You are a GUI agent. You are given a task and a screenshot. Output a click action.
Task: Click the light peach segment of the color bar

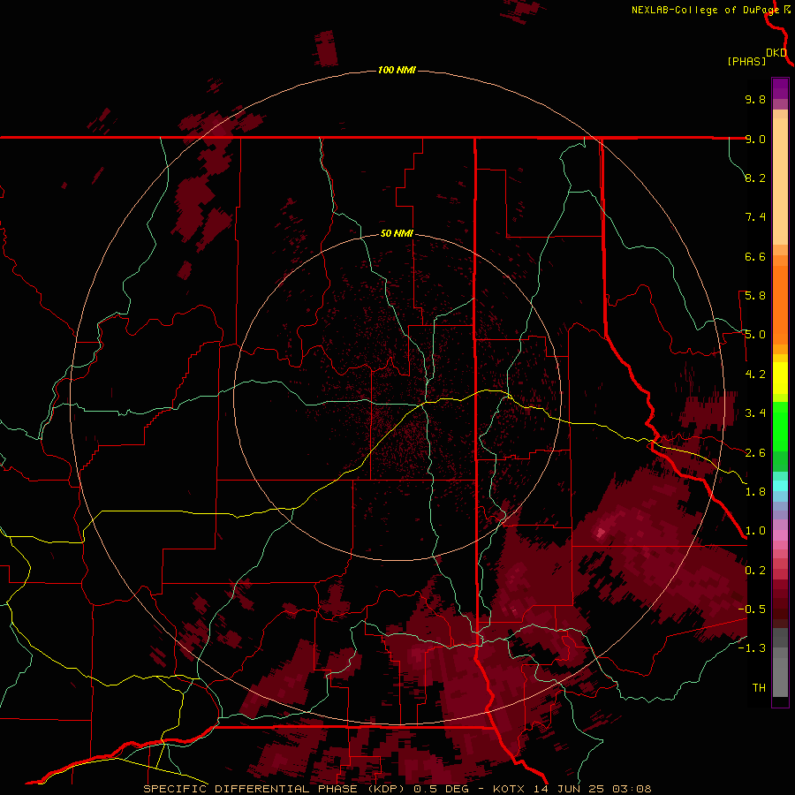(x=780, y=183)
